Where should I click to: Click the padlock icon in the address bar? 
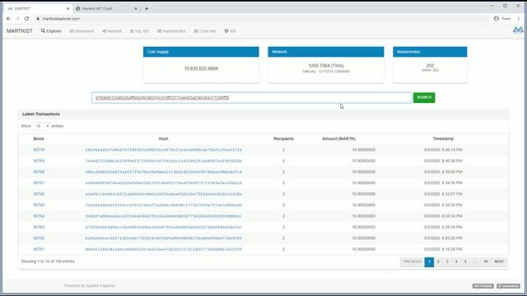38,19
